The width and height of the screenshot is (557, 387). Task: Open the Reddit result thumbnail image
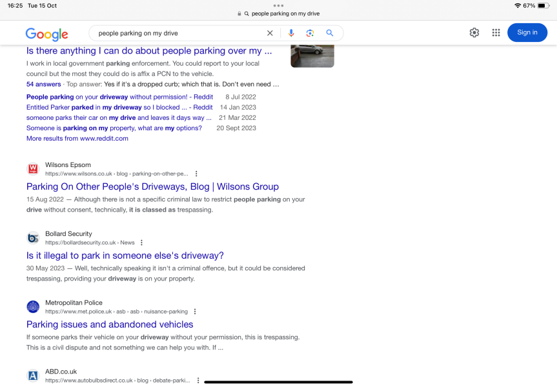(312, 55)
